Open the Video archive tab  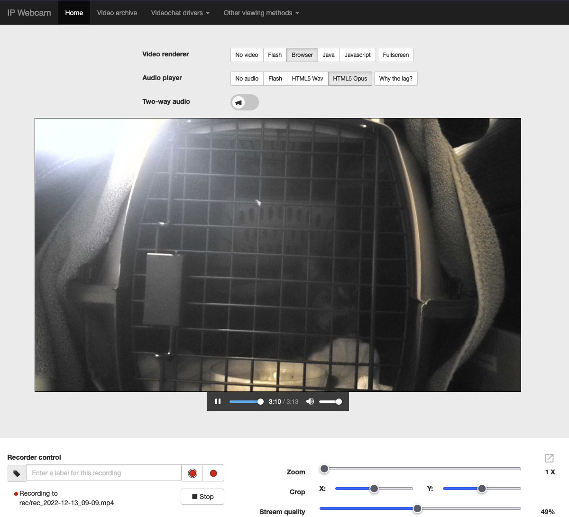(117, 13)
